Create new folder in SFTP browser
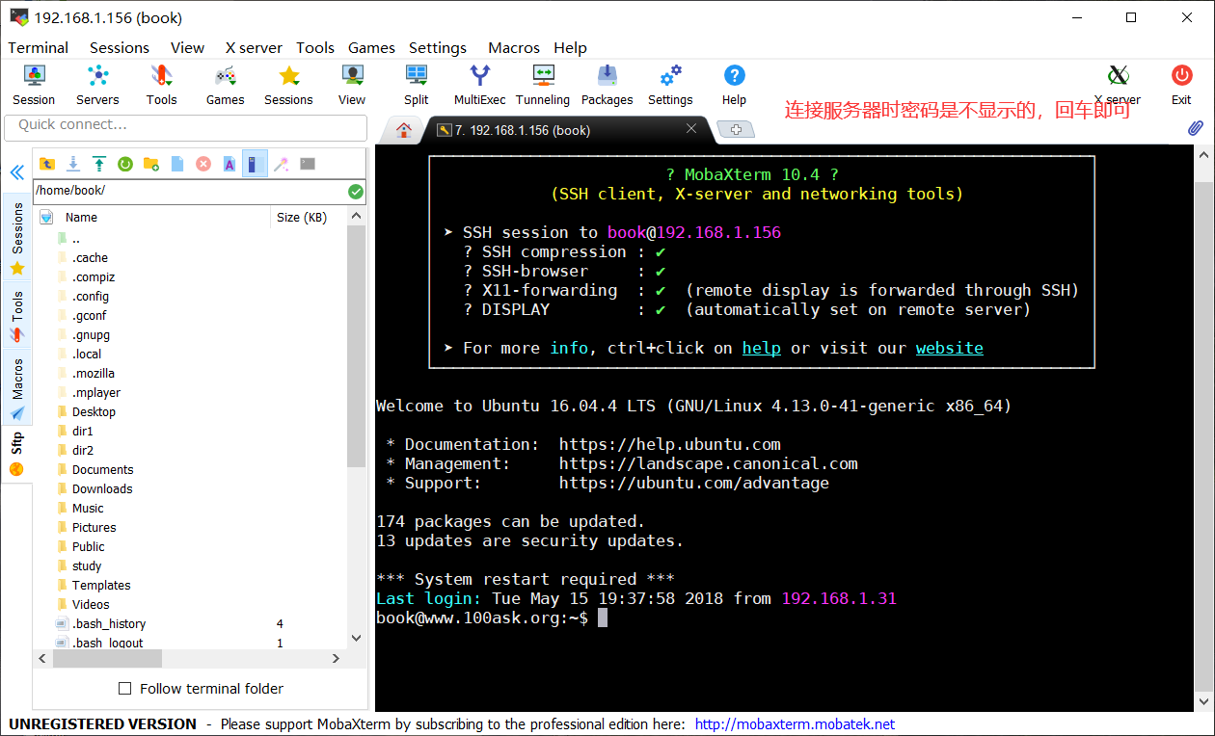The width and height of the screenshot is (1215, 736). pyautogui.click(x=151, y=164)
